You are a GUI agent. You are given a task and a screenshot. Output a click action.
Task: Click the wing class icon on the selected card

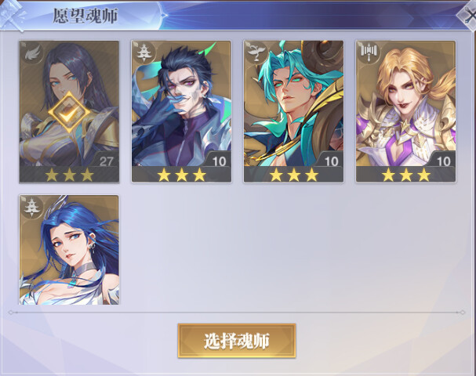coord(33,53)
